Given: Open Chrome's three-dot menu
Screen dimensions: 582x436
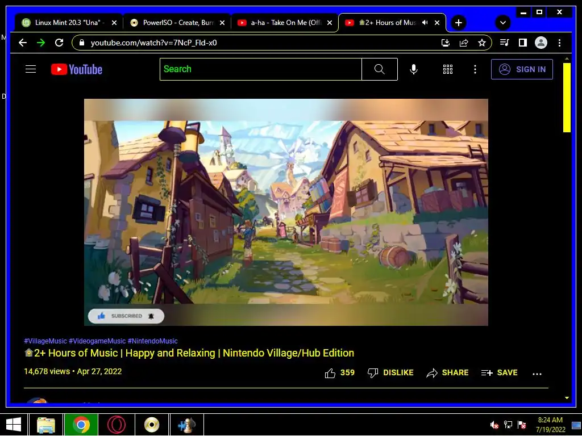Looking at the screenshot, I should coord(559,43).
